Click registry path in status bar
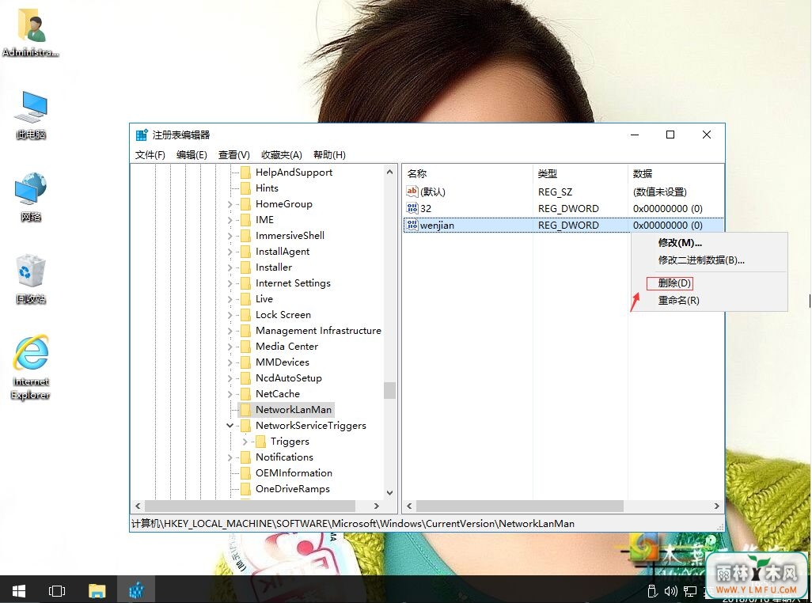This screenshot has width=812, height=603. (353, 523)
